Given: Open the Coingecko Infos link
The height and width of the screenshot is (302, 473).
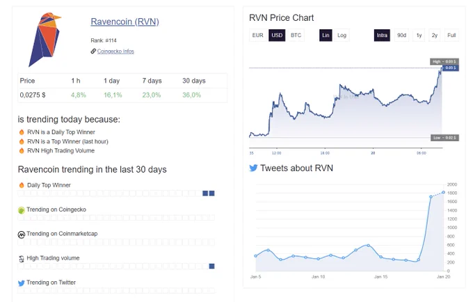Looking at the screenshot, I should (115, 51).
